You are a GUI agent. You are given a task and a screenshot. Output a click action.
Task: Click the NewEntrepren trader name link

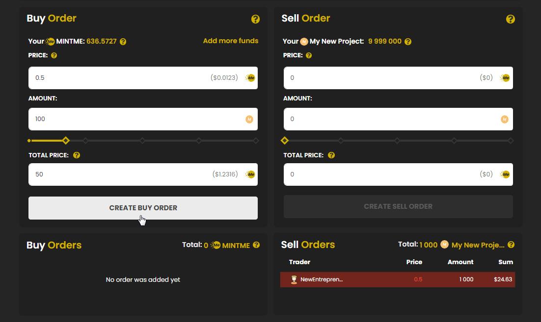pyautogui.click(x=322, y=279)
